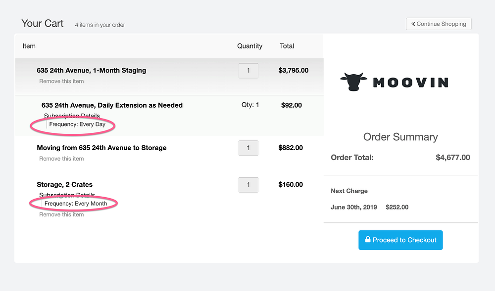Click the Order Total amount $4,677.00
The height and width of the screenshot is (291, 495).
click(453, 158)
